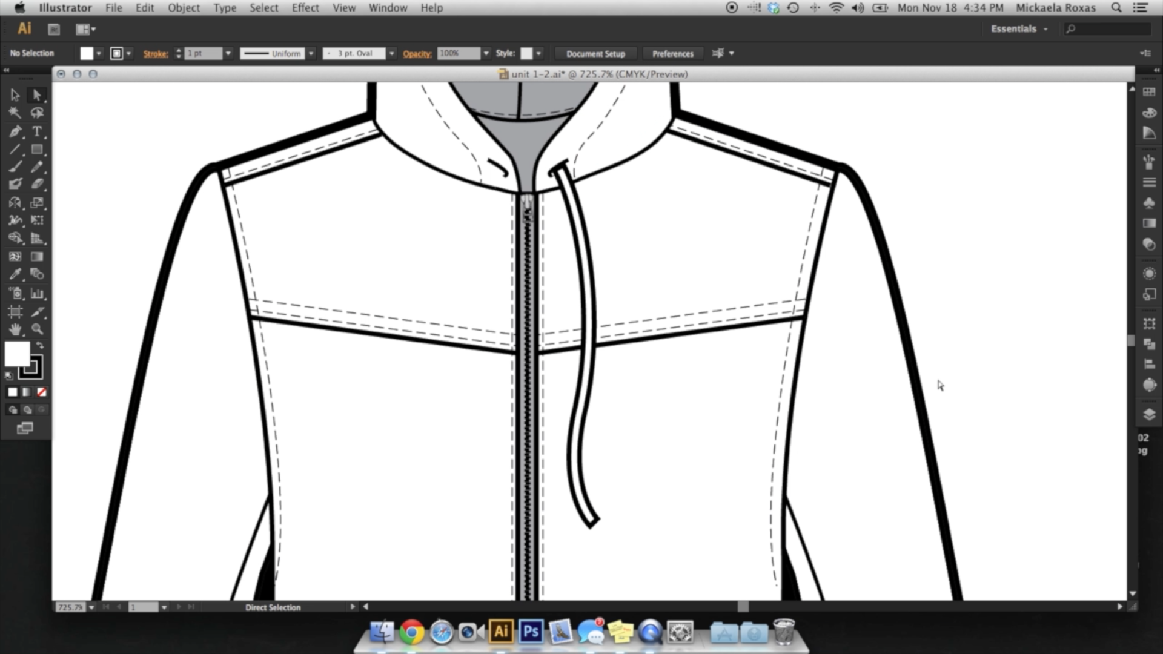Open the Layers panel icon

click(x=1149, y=415)
